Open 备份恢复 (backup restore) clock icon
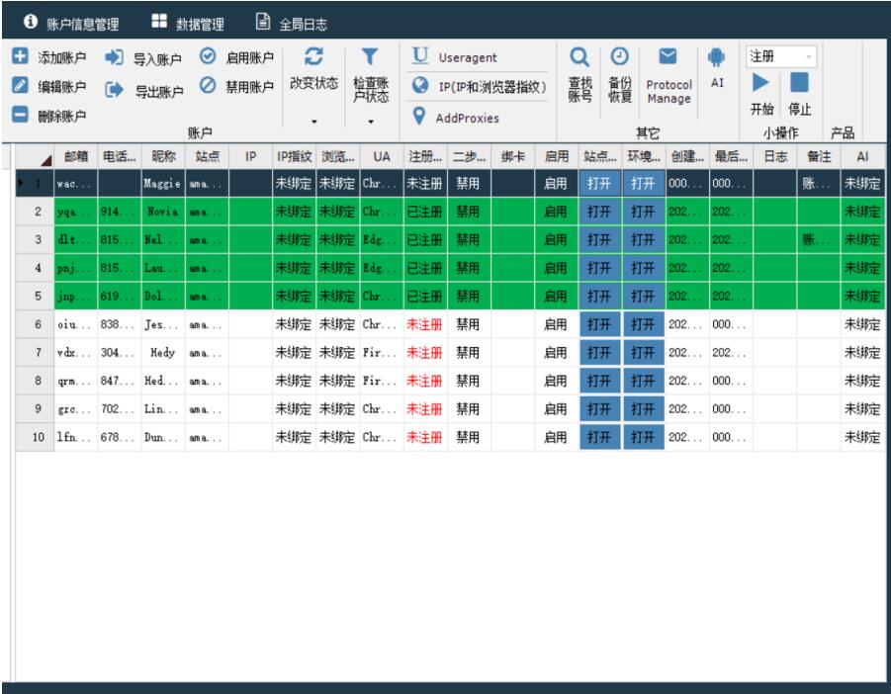Viewport: 891px width, 694px height. (620, 57)
